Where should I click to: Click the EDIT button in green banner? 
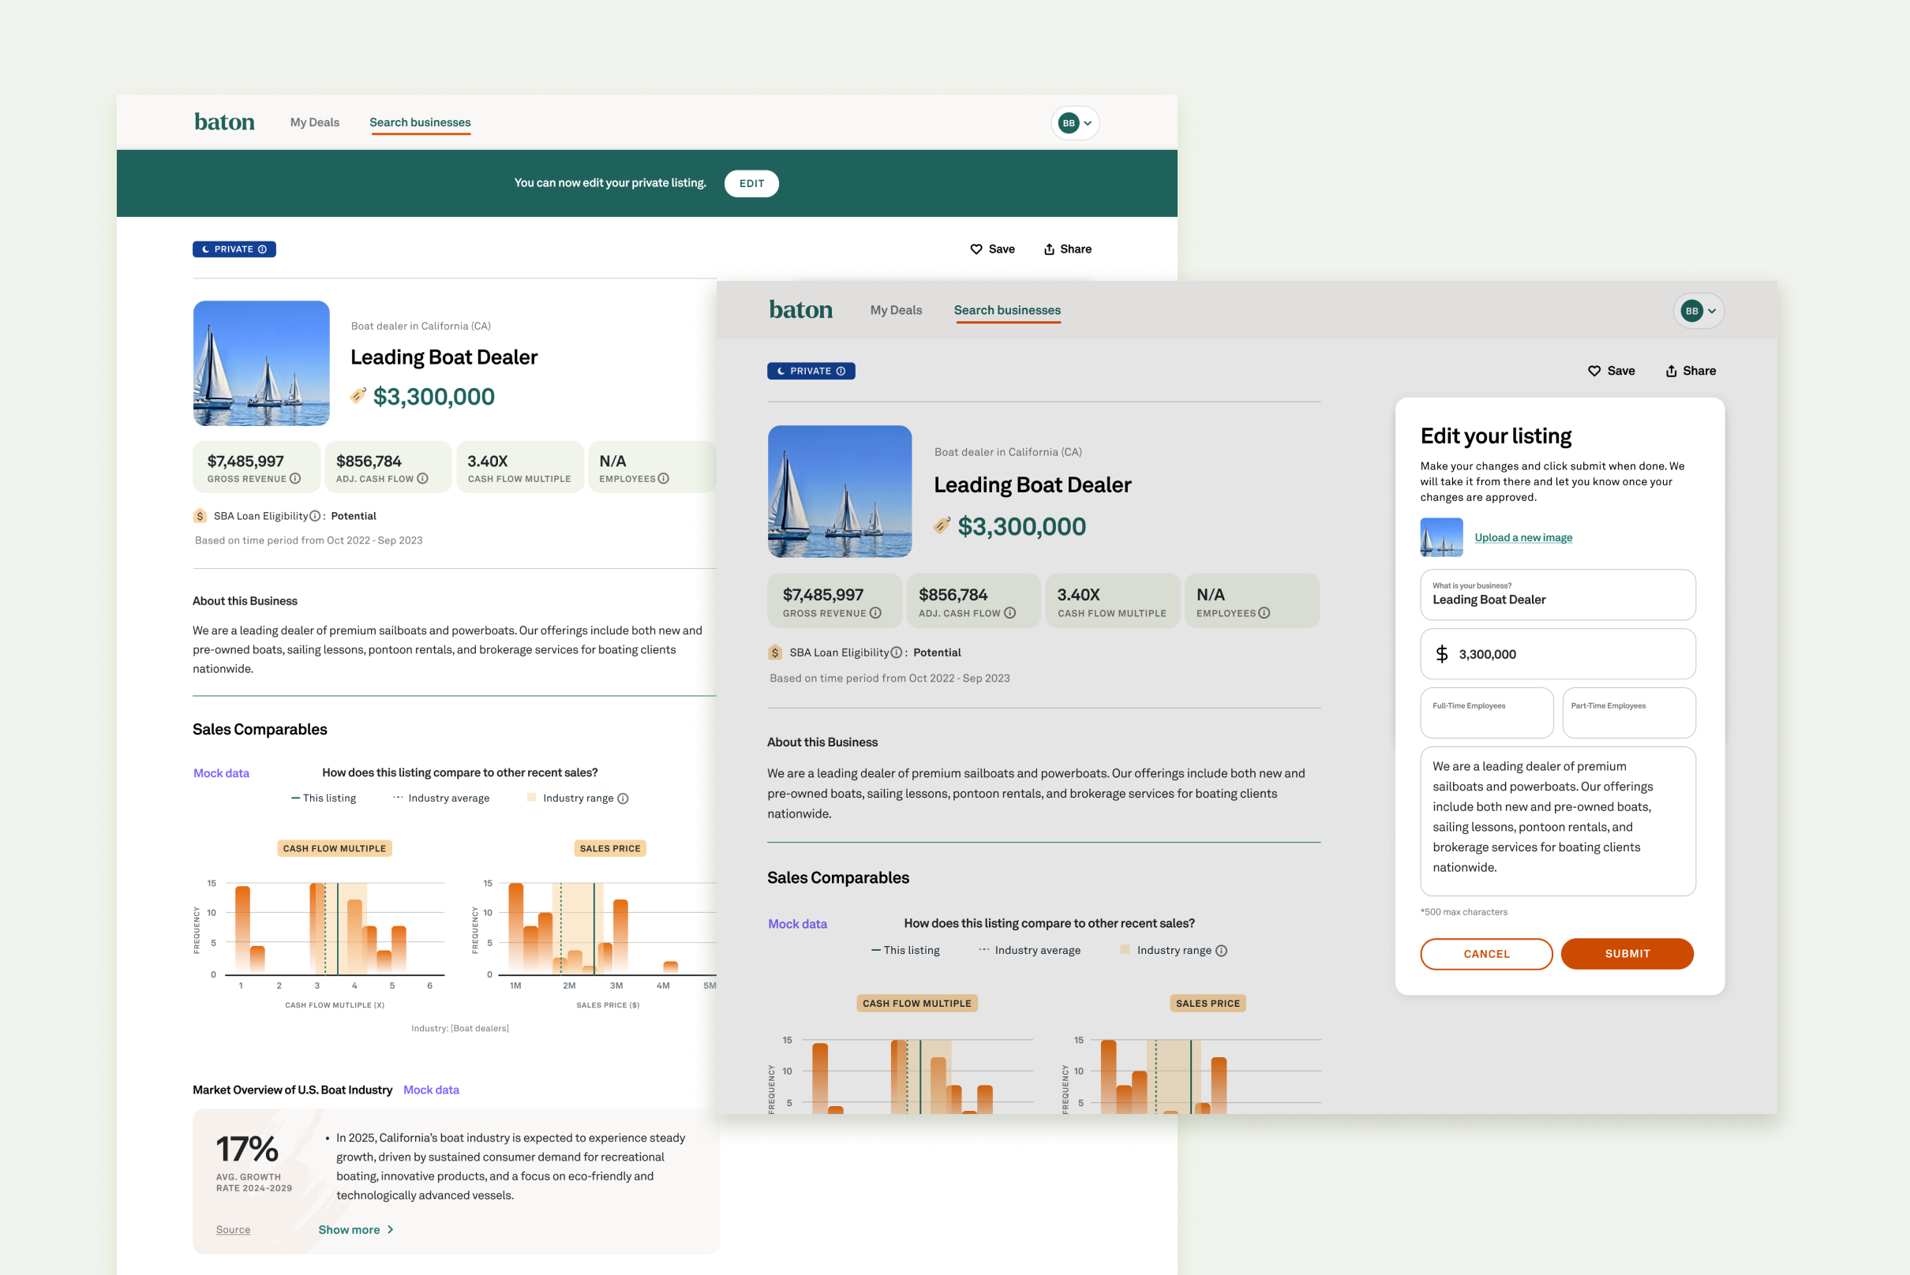751,184
